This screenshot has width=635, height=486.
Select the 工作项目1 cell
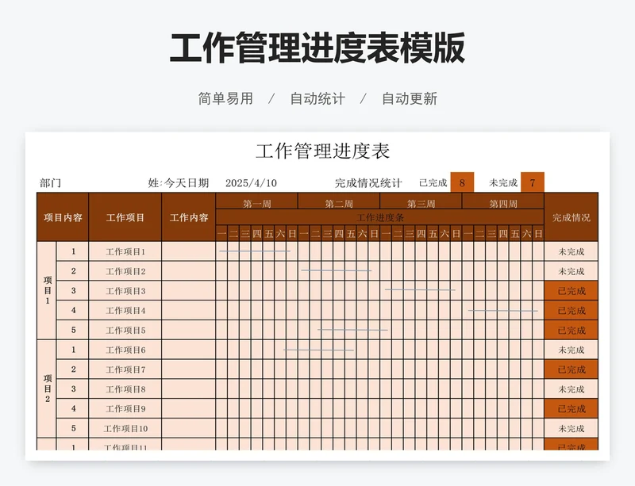pos(125,251)
